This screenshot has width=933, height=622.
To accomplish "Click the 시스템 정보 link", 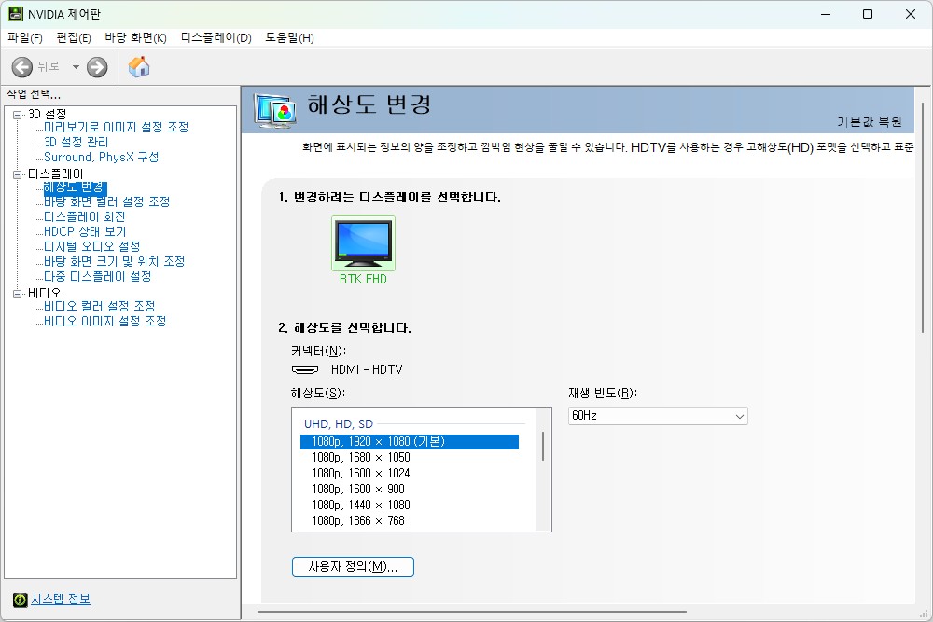I will point(61,600).
